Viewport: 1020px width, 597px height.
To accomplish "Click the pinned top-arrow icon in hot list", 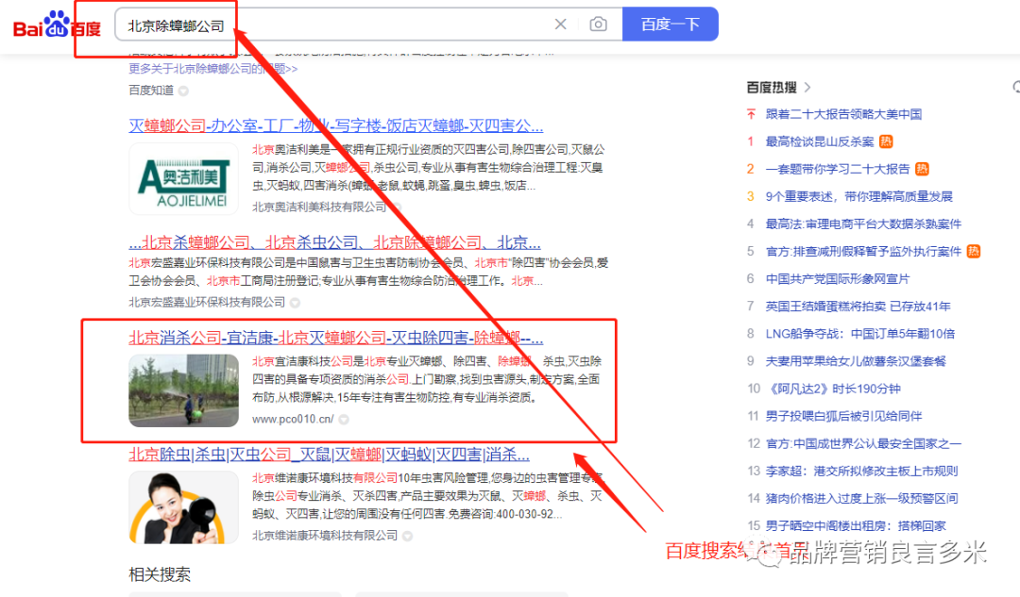I will pos(751,114).
